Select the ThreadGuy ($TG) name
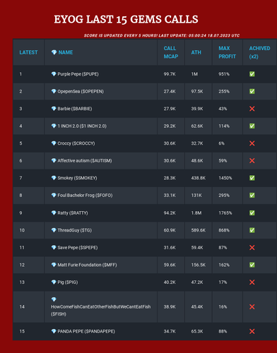 point(74,230)
